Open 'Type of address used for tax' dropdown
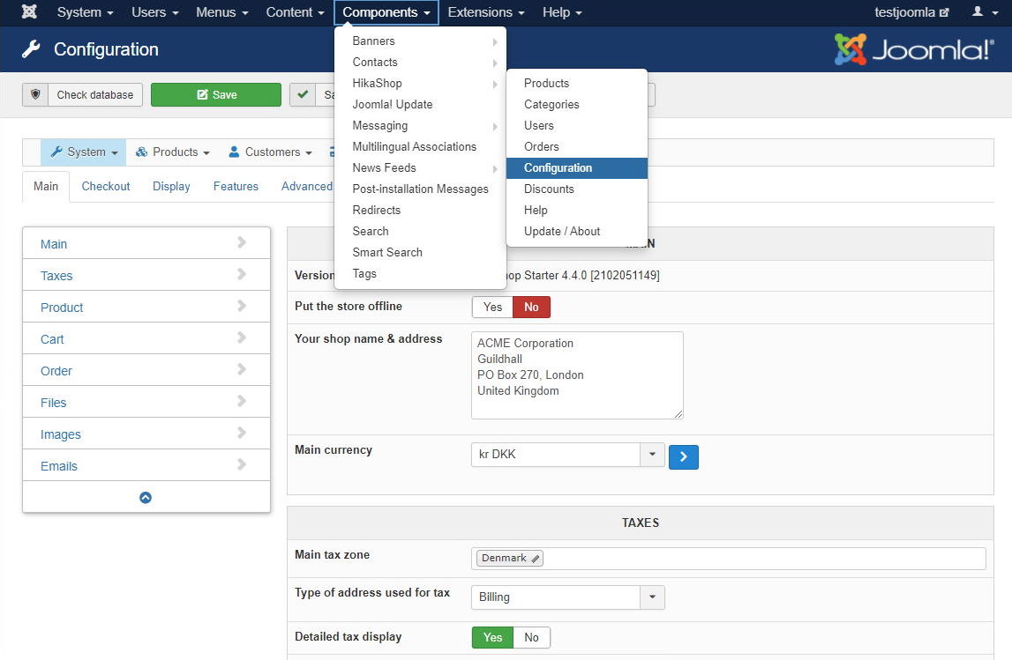Image resolution: width=1012 pixels, height=660 pixels. pyautogui.click(x=568, y=597)
